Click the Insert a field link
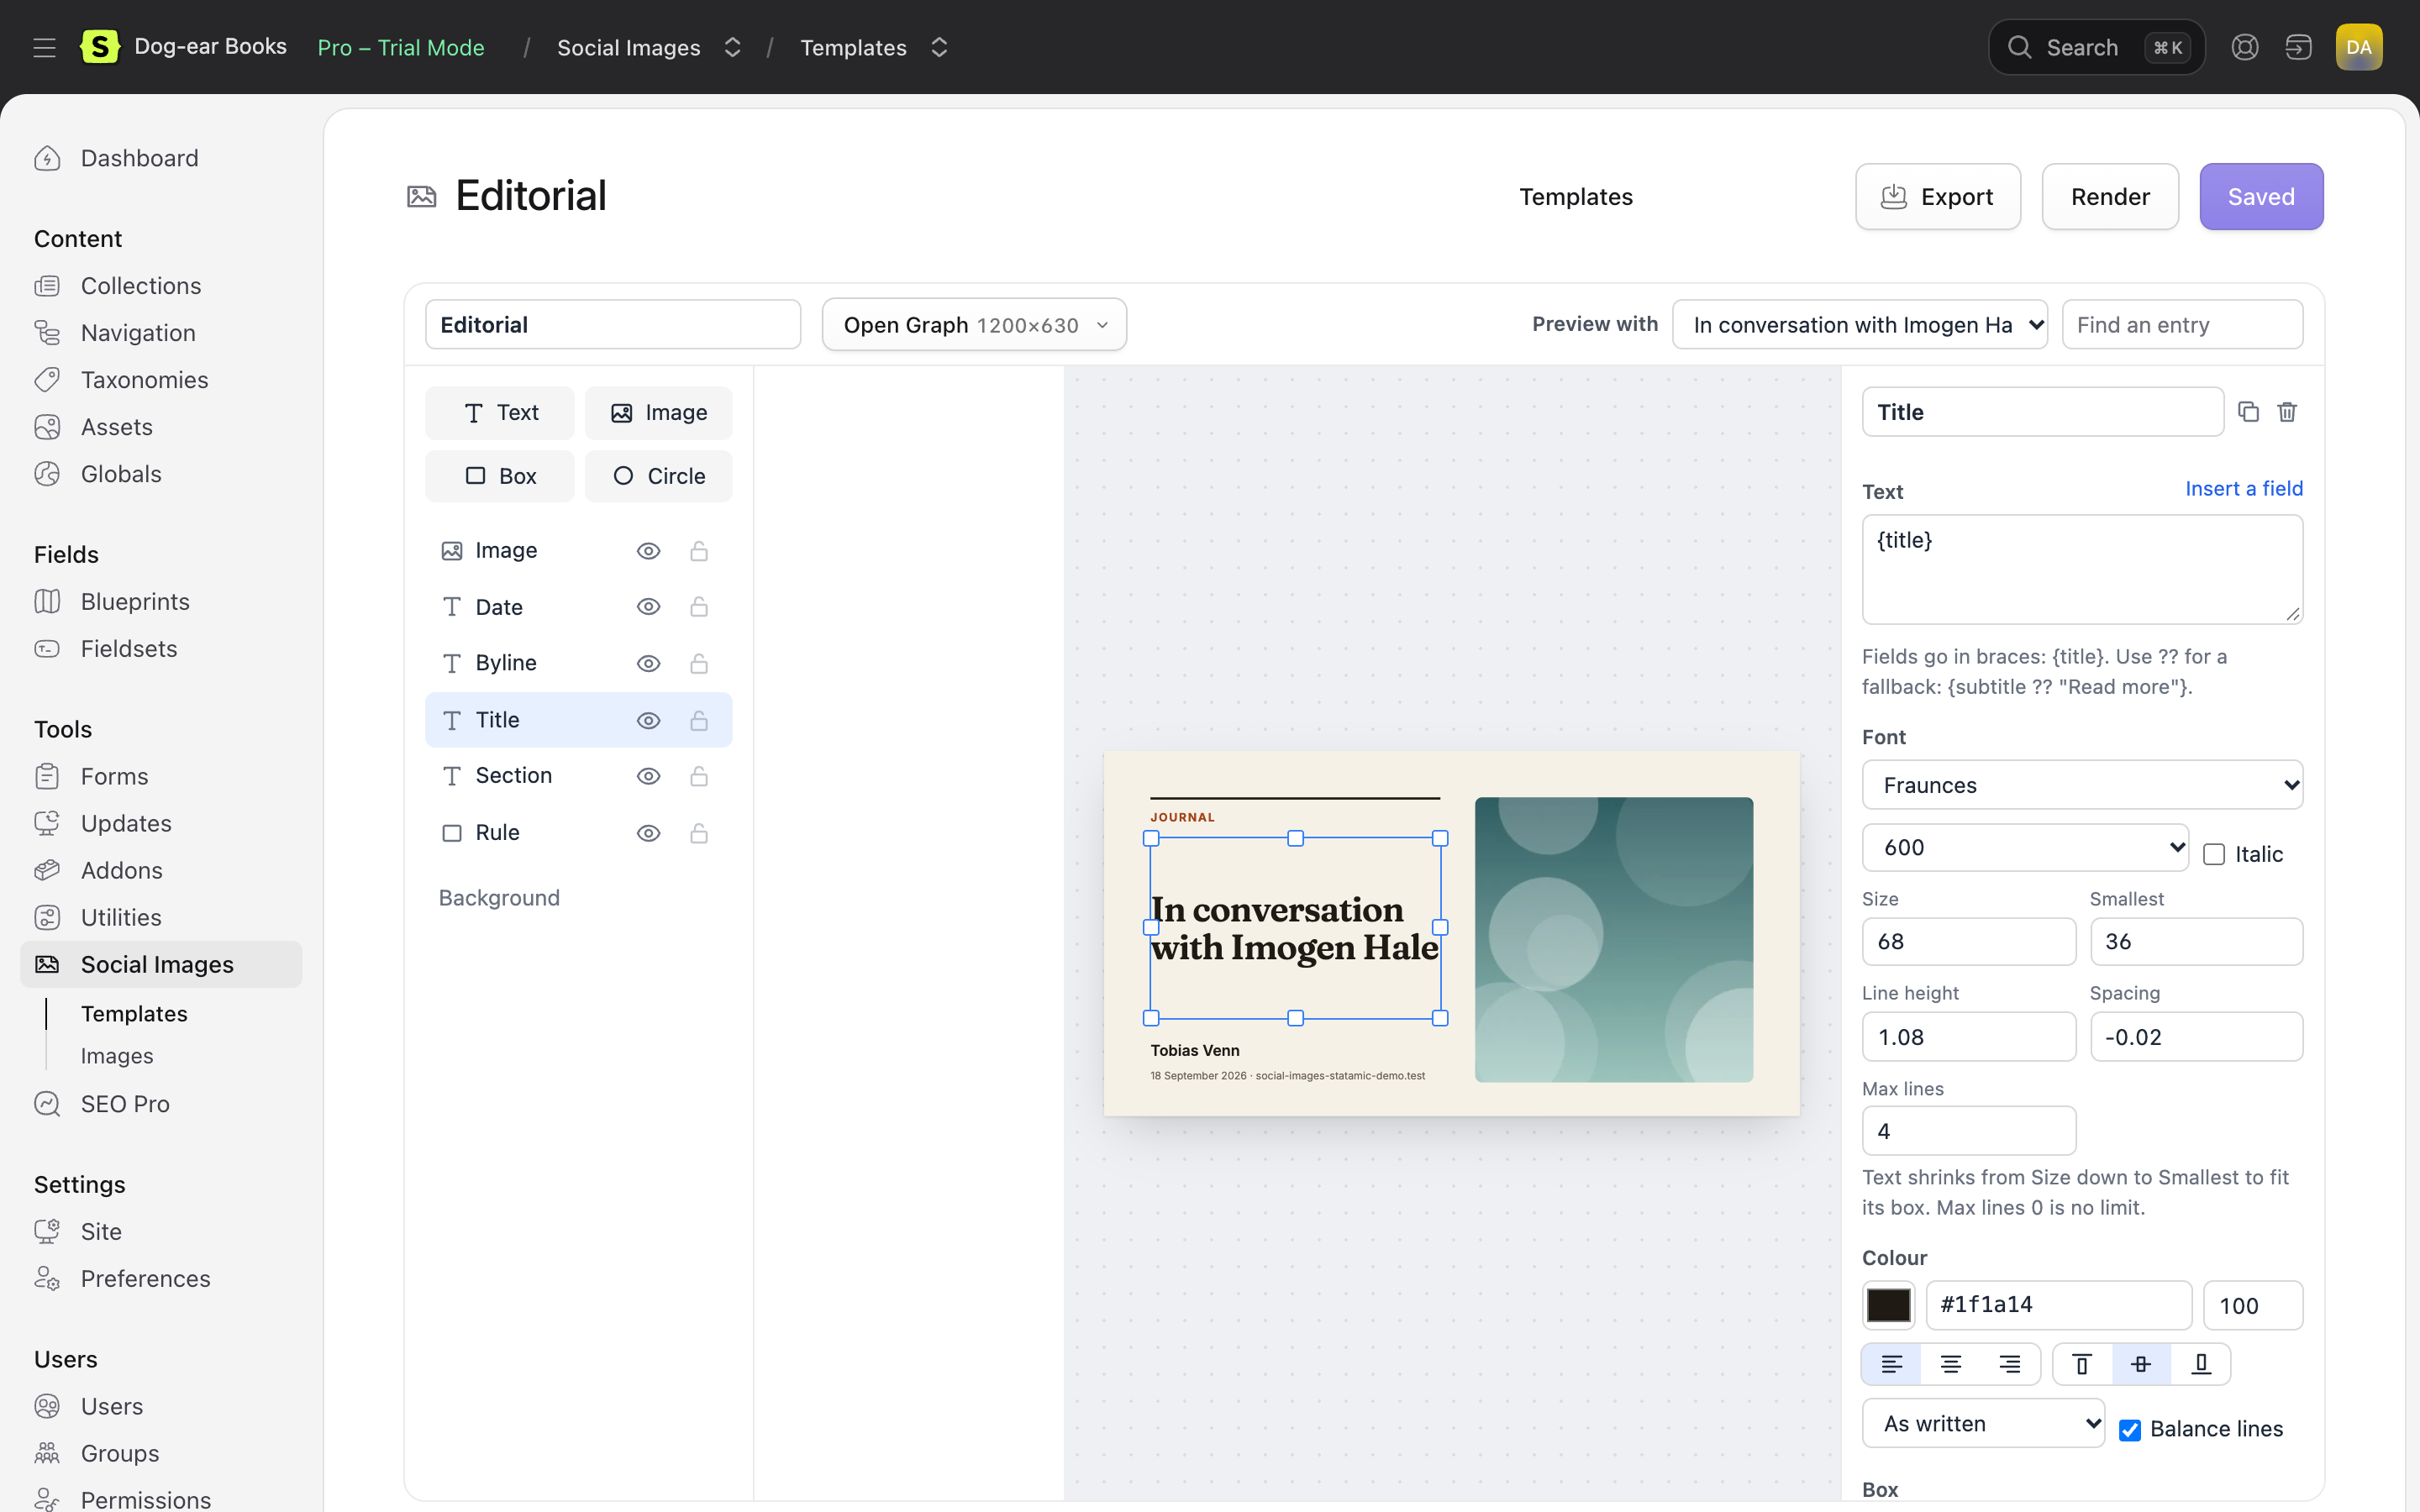Screen dimensions: 2420x1512 (x=2243, y=488)
